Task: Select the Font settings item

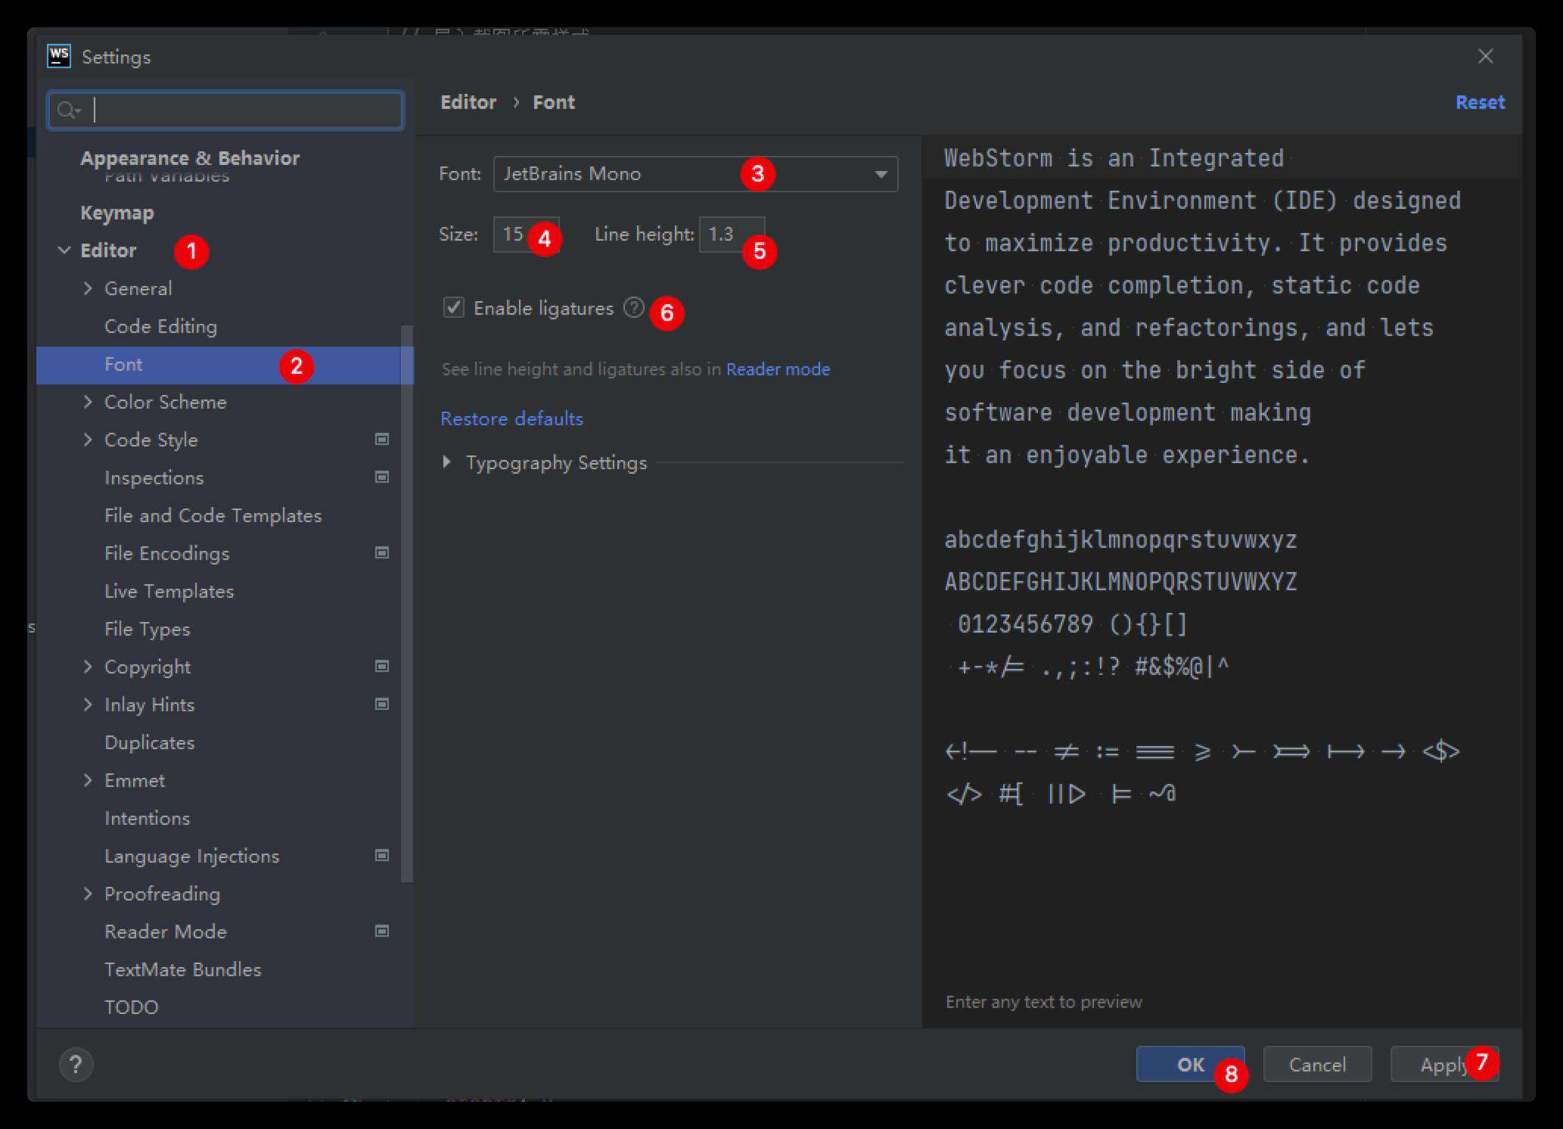Action: coord(225,365)
